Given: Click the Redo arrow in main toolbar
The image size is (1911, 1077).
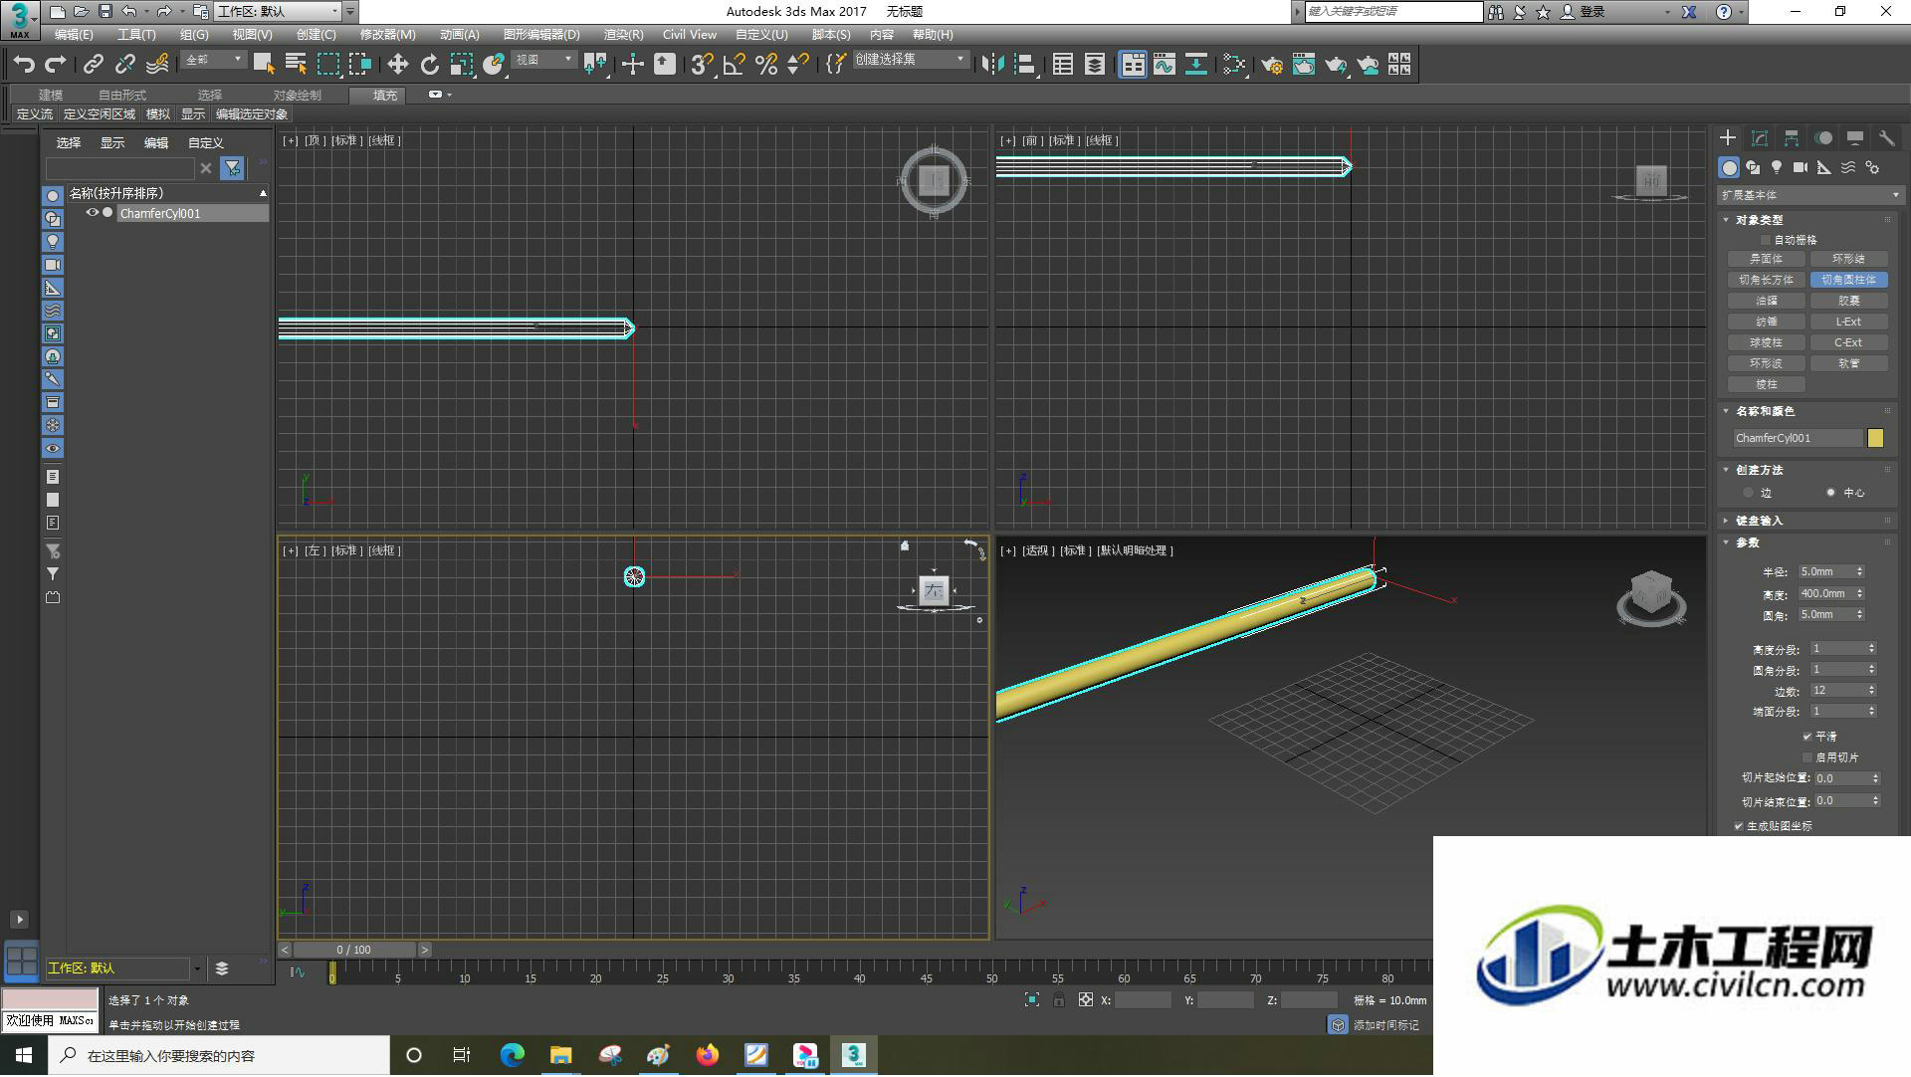Looking at the screenshot, I should click(56, 65).
